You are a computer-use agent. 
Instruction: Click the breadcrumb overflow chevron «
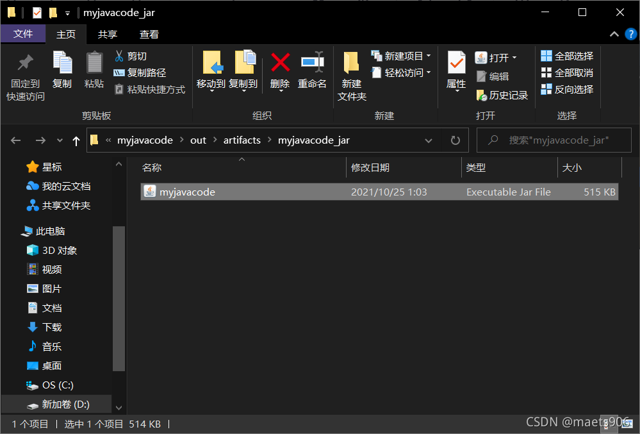pyautogui.click(x=108, y=140)
